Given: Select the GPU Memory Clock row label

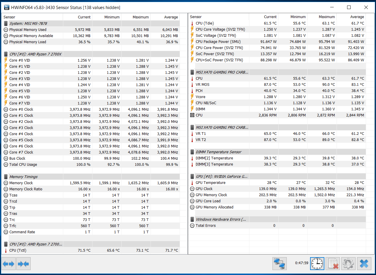Looking at the screenshot, I should 211,195.
